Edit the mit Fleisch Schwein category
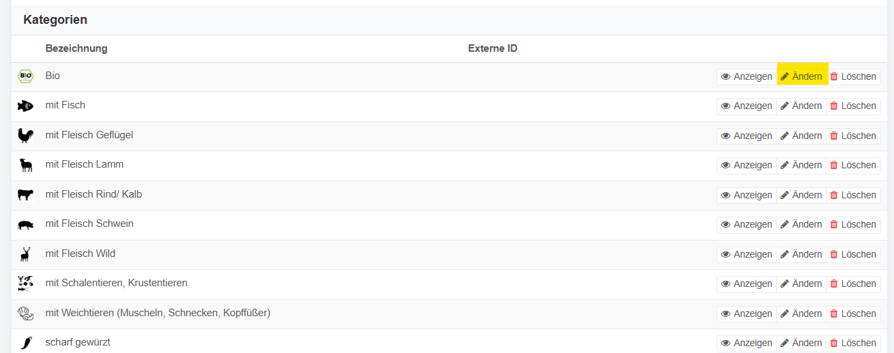 click(802, 224)
